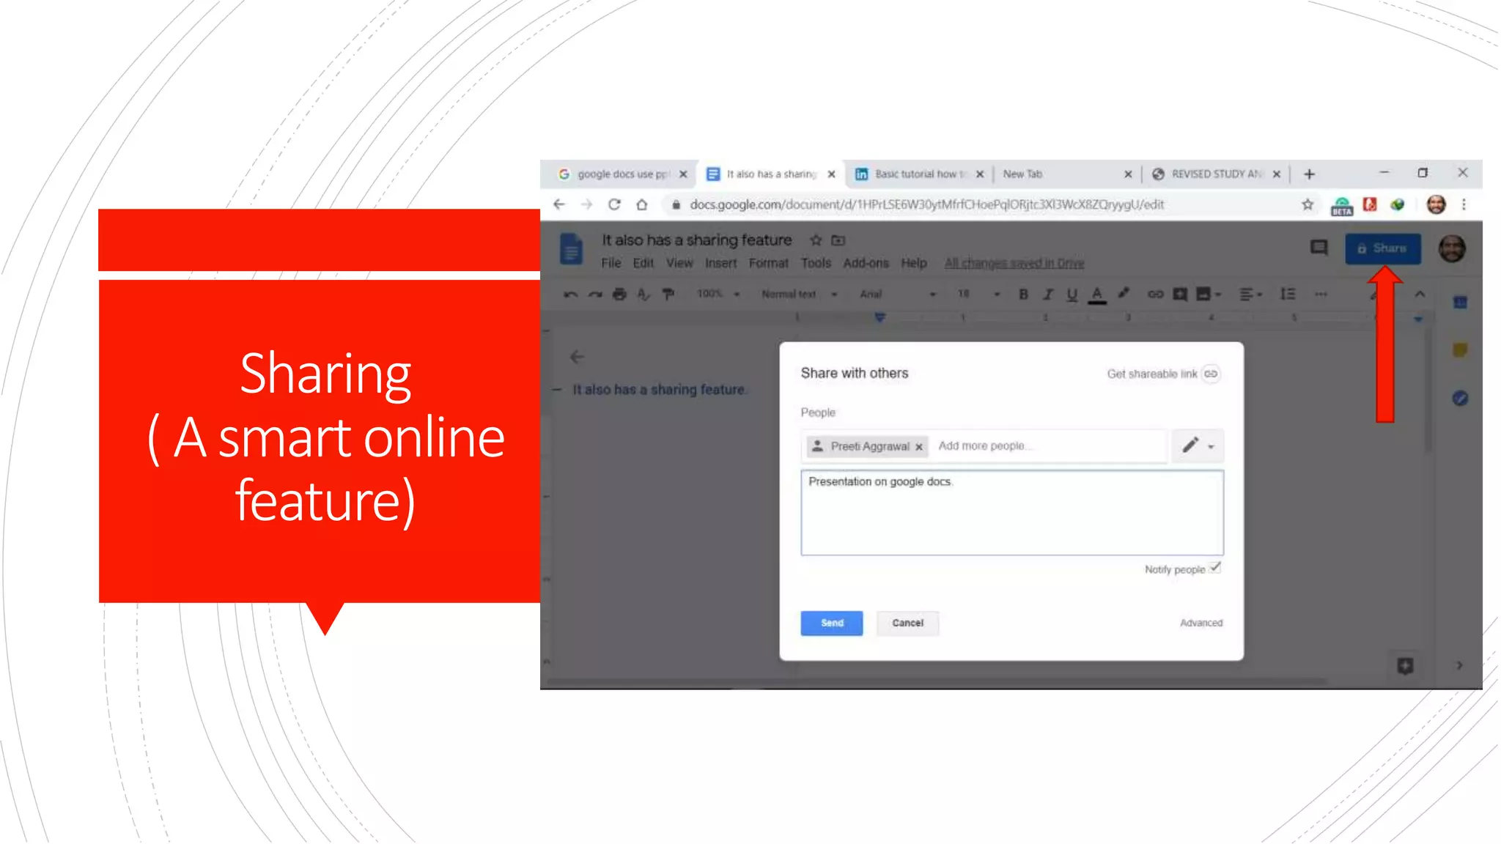Screen dimensions: 1501x844
Task: Bookmark page with the address bar star
Action: 1308,204
